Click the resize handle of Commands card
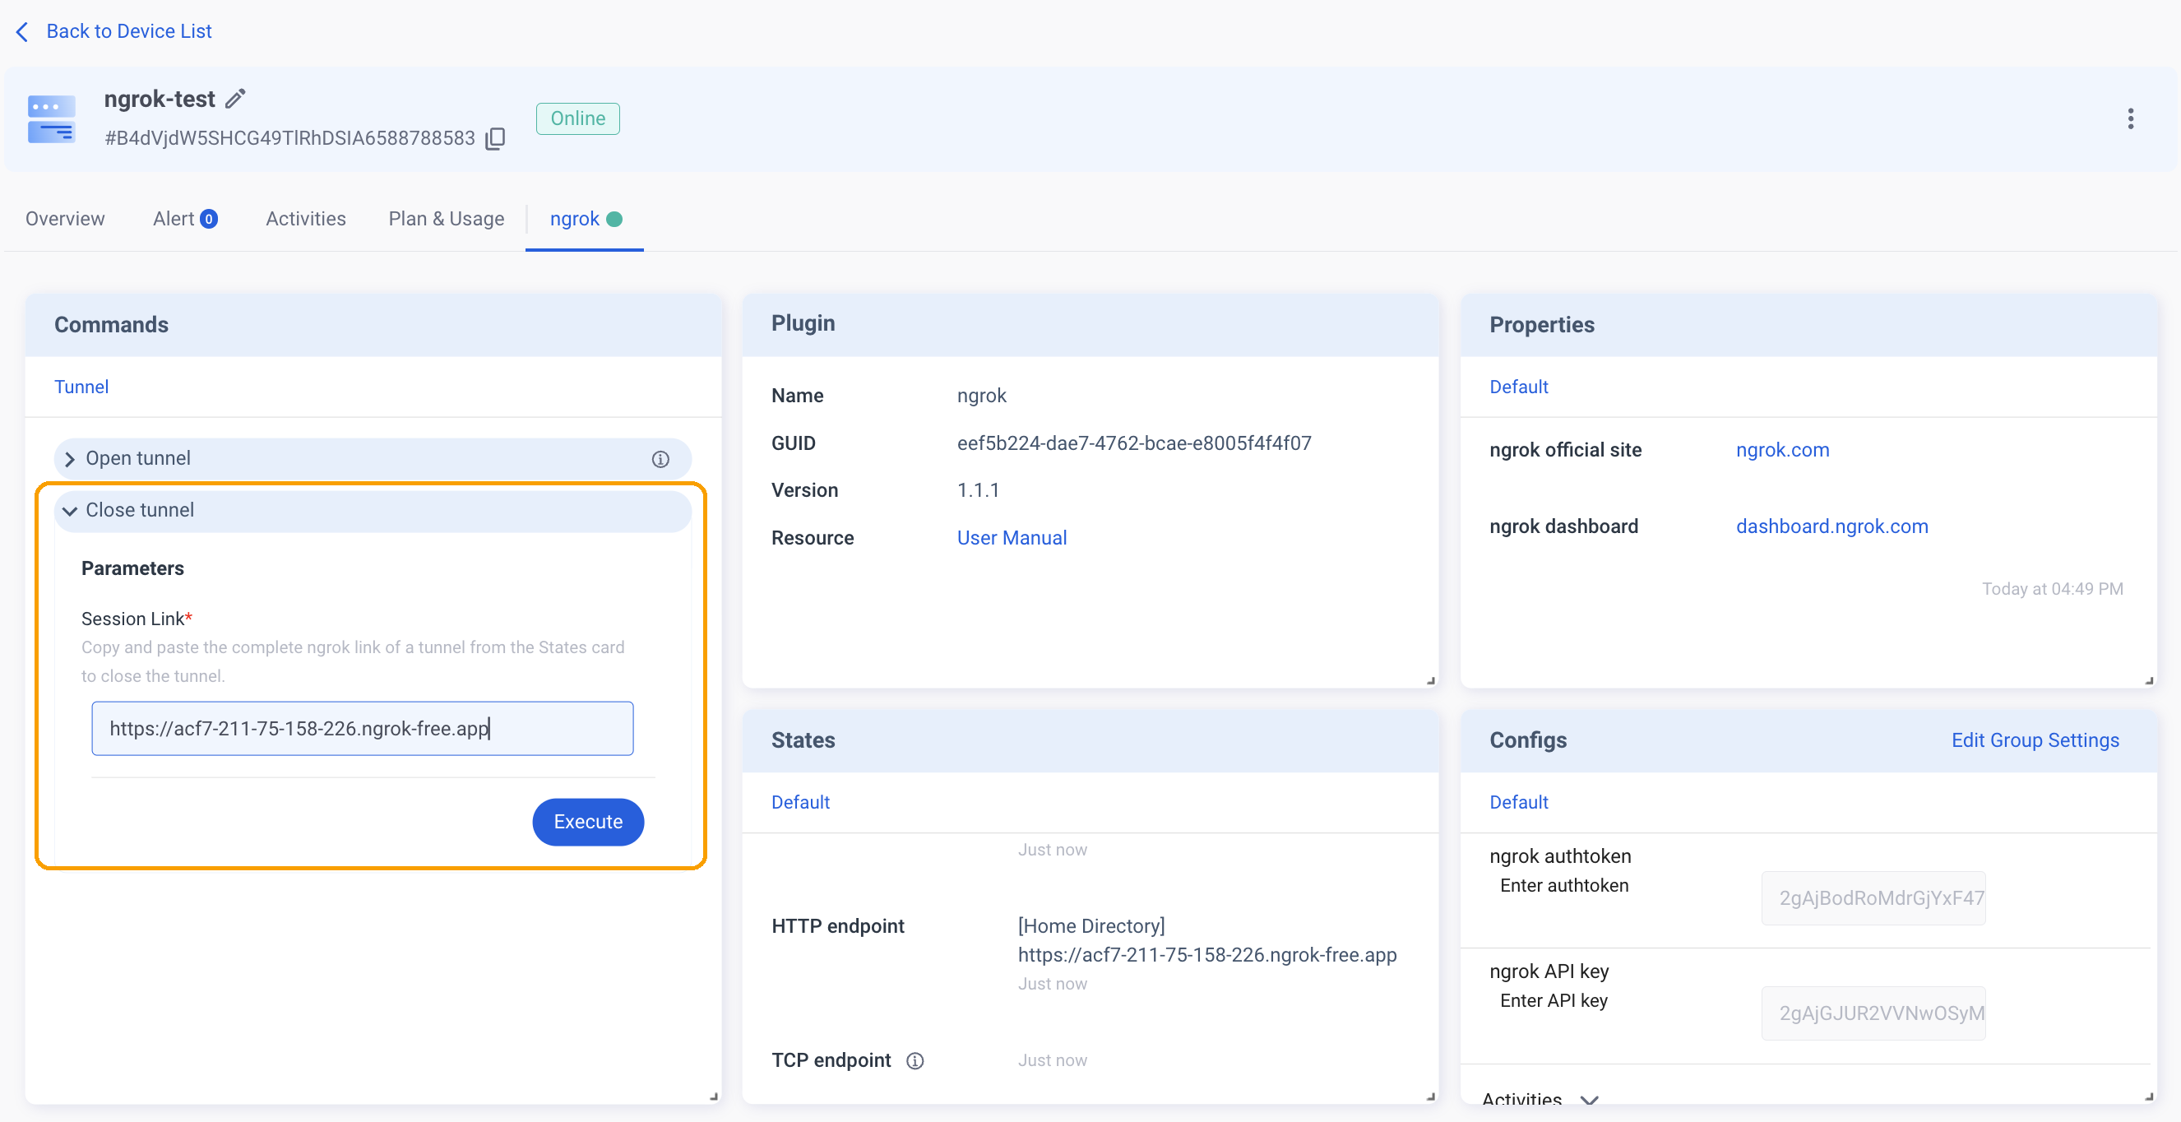2181x1122 pixels. (x=714, y=1096)
